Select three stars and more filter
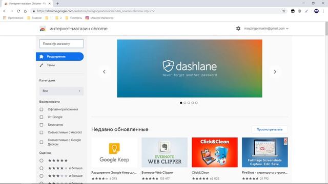Screen dimensions: 328x184 click(x=42, y=176)
